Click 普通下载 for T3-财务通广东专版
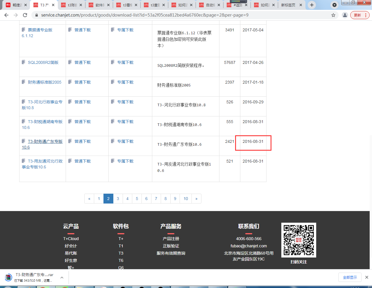 [83, 141]
